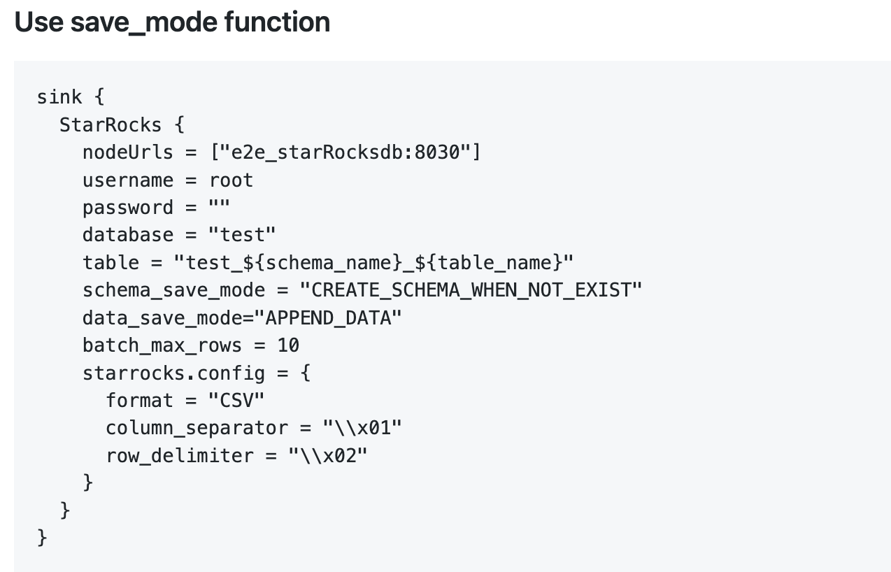The width and height of the screenshot is (891, 572).
Task: Click the data_save_mode key
Action: pyautogui.click(x=162, y=318)
